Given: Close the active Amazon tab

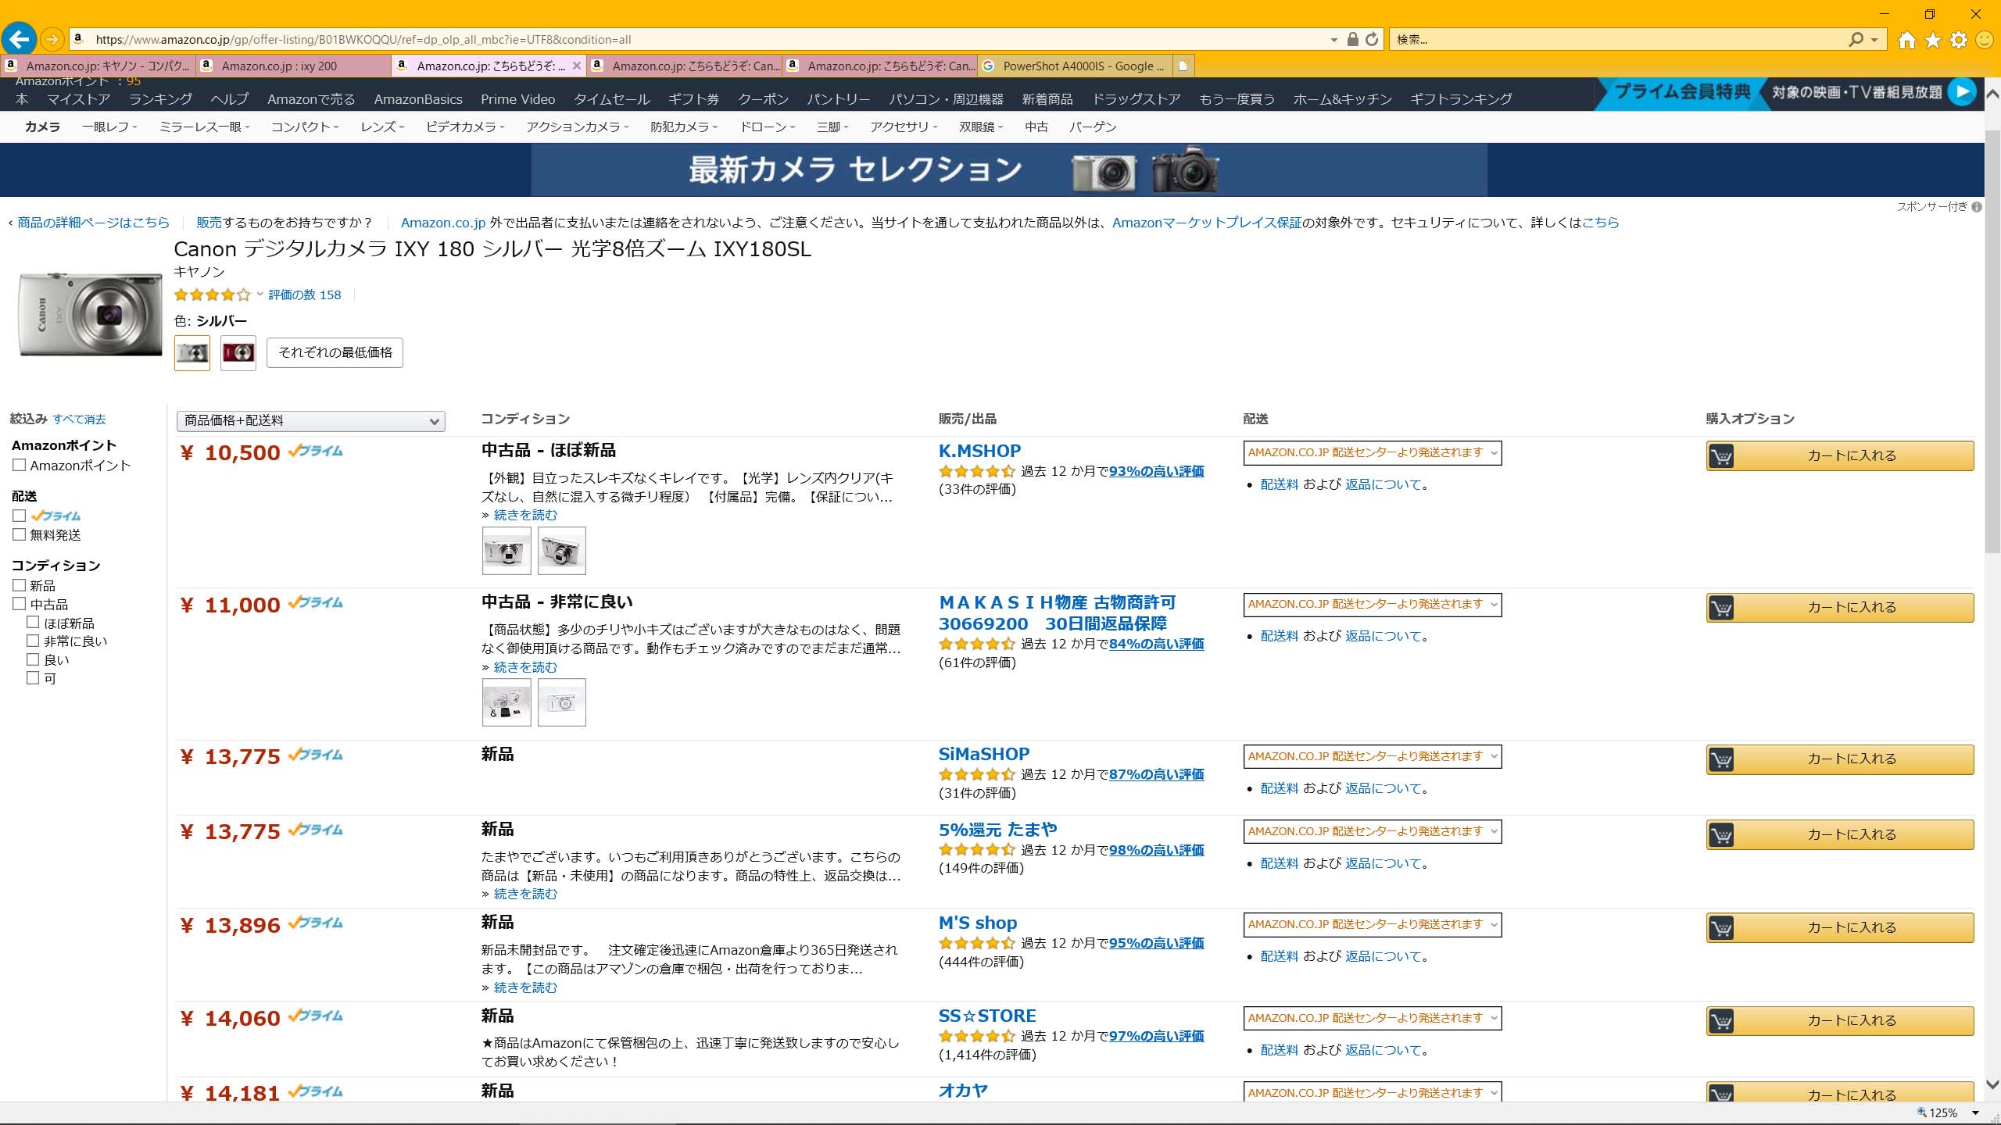Looking at the screenshot, I should pyautogui.click(x=576, y=66).
